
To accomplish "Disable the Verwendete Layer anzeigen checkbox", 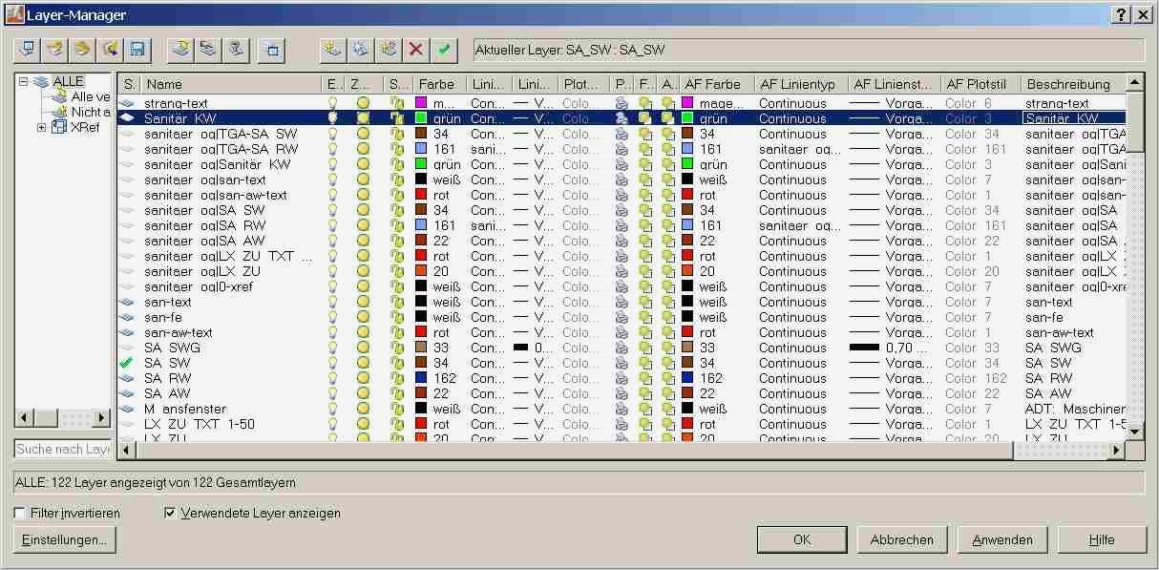I will 170,513.
